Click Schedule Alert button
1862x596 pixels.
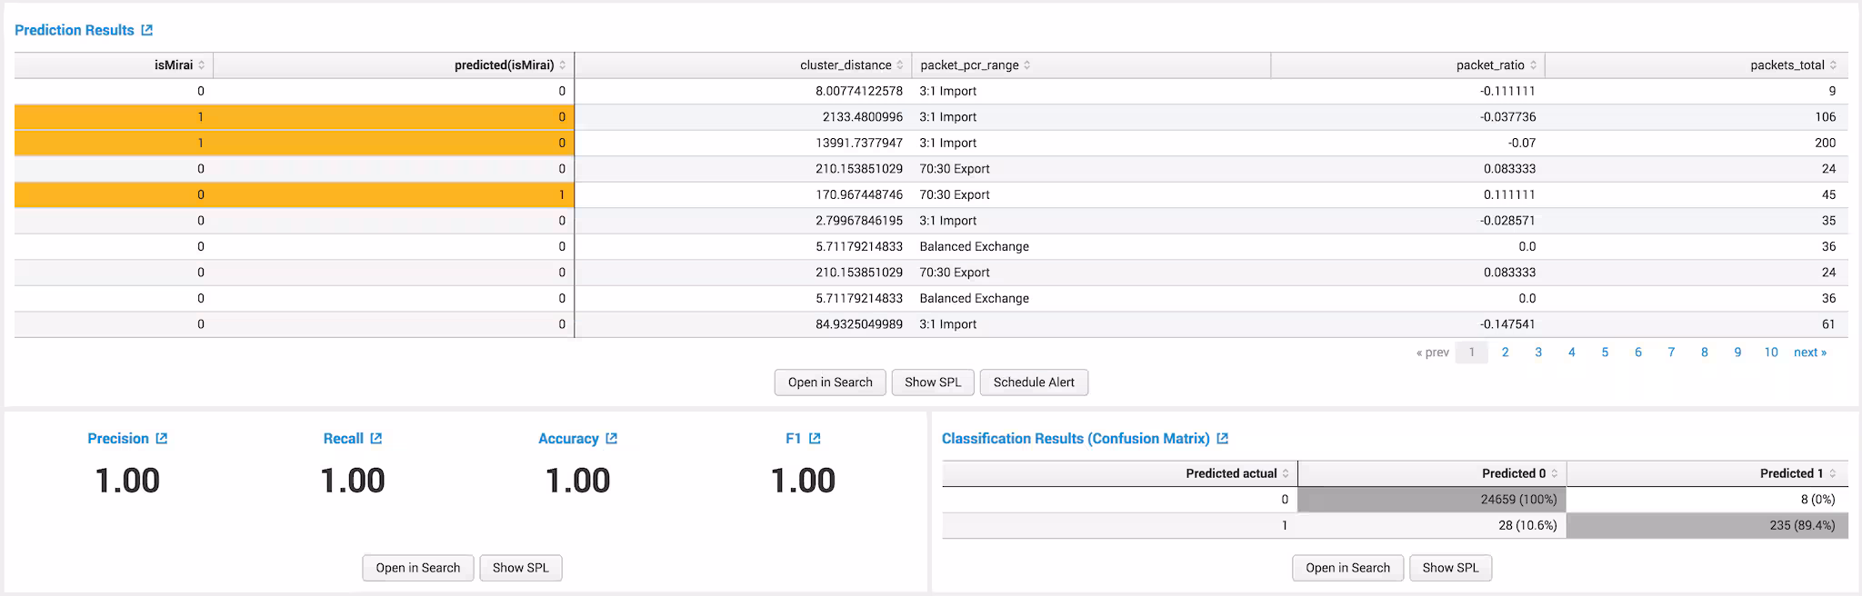[1034, 382]
